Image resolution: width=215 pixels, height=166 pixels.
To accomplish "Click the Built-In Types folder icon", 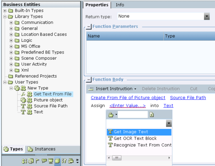I will [x=10, y=11].
